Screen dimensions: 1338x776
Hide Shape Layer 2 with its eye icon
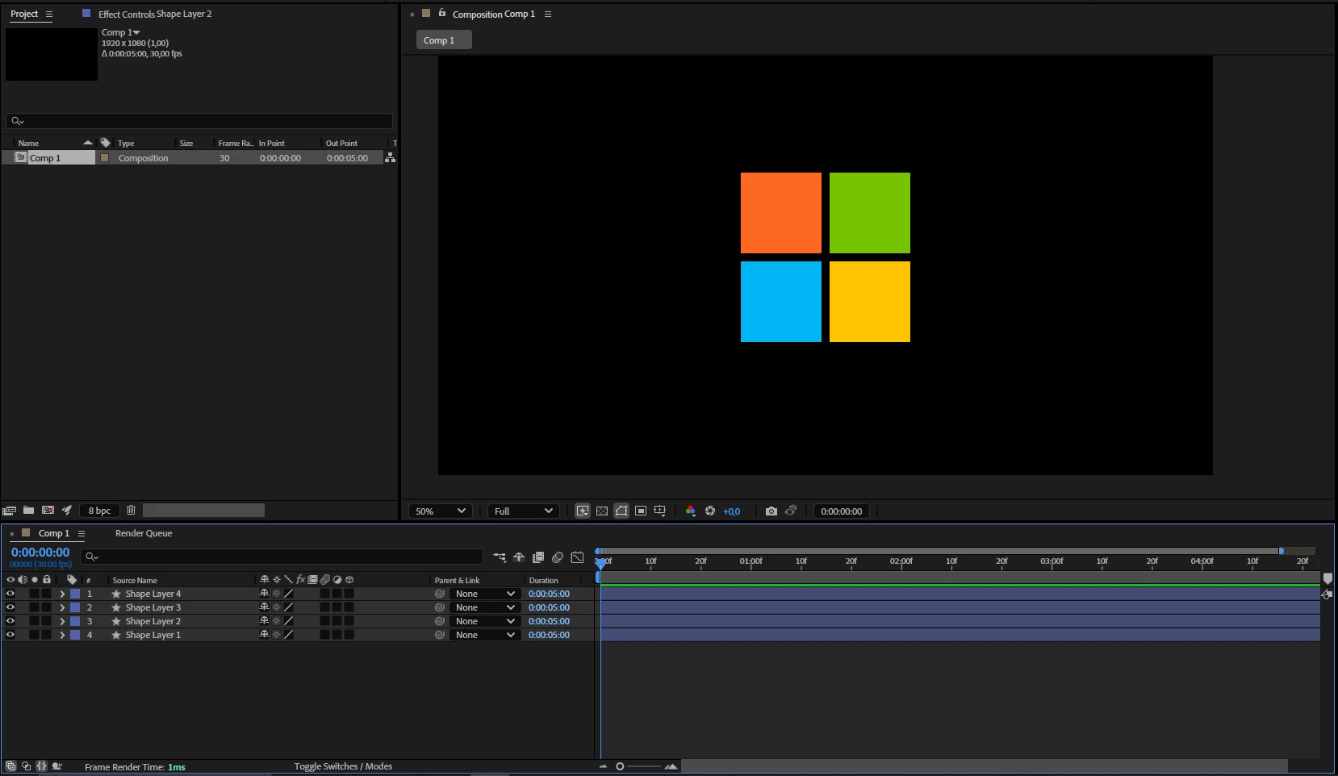click(10, 621)
